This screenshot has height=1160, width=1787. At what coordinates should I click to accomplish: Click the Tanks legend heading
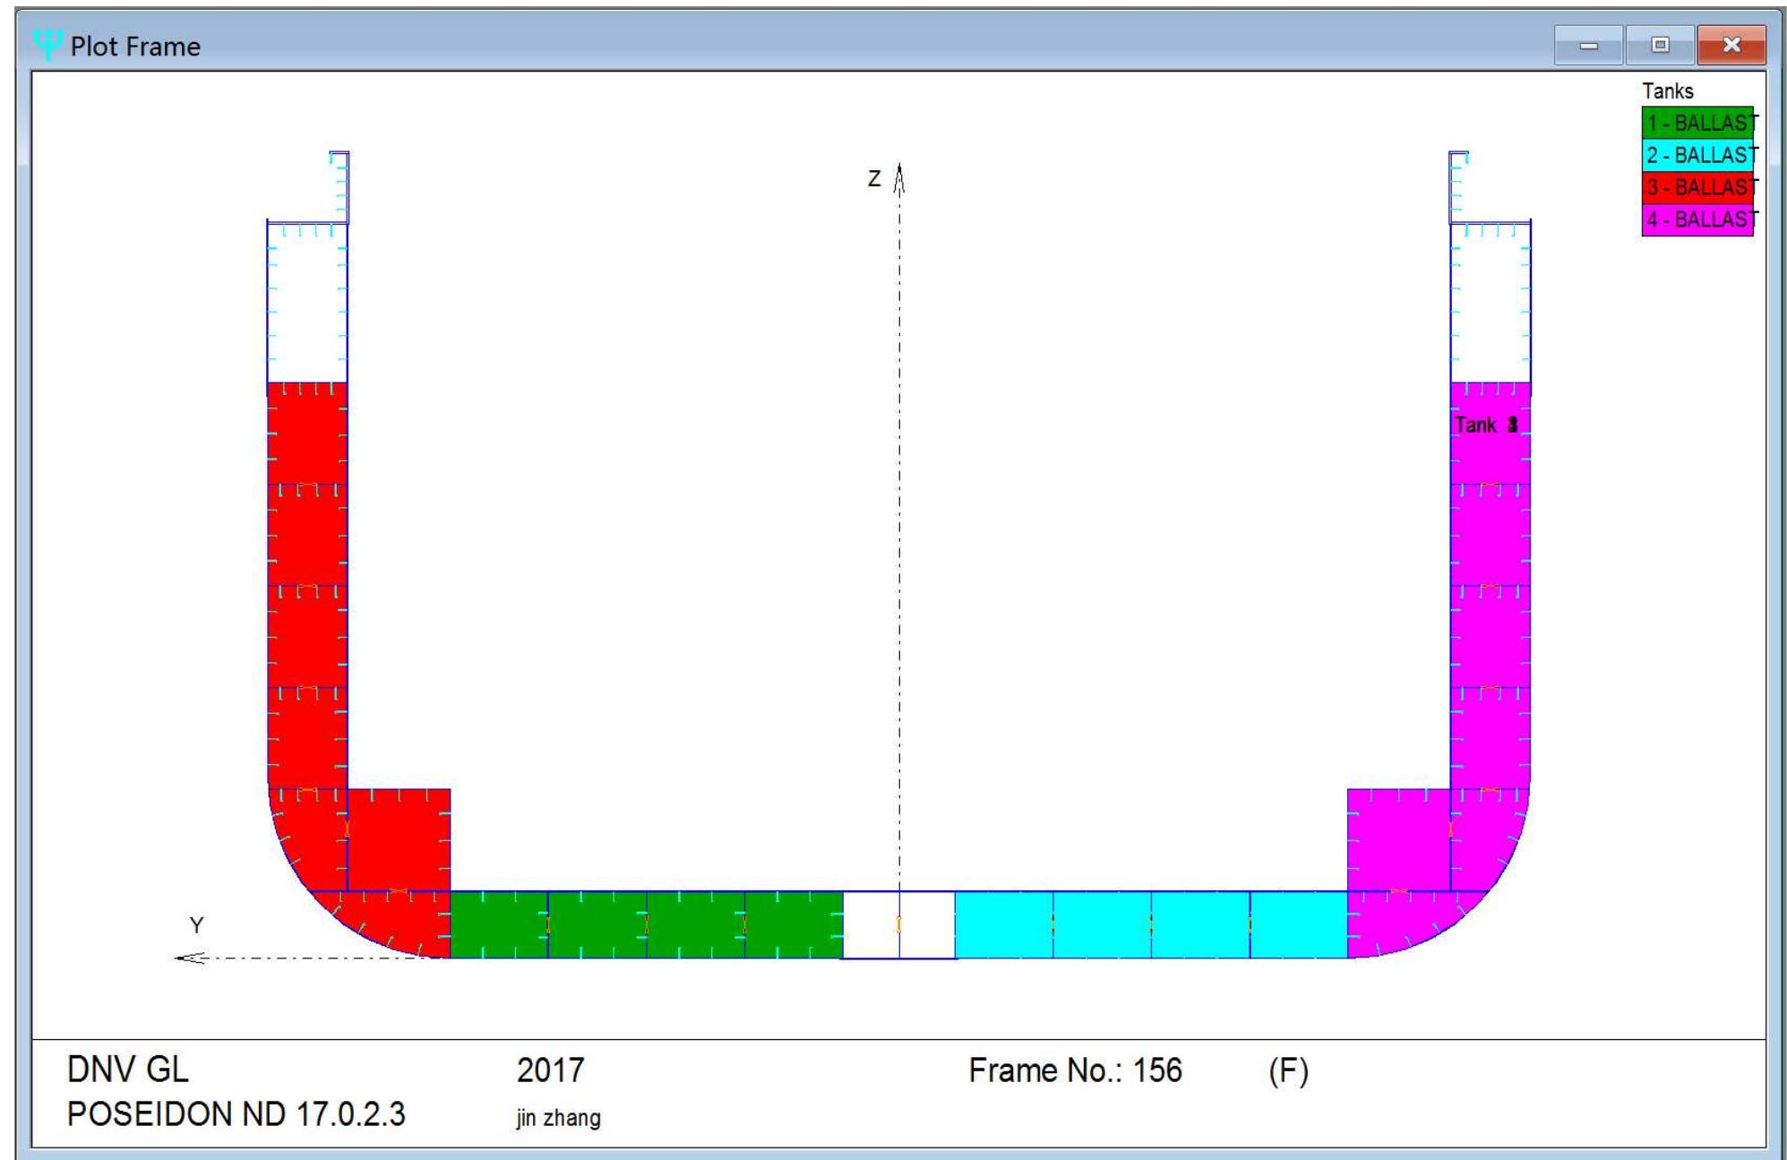1667,91
